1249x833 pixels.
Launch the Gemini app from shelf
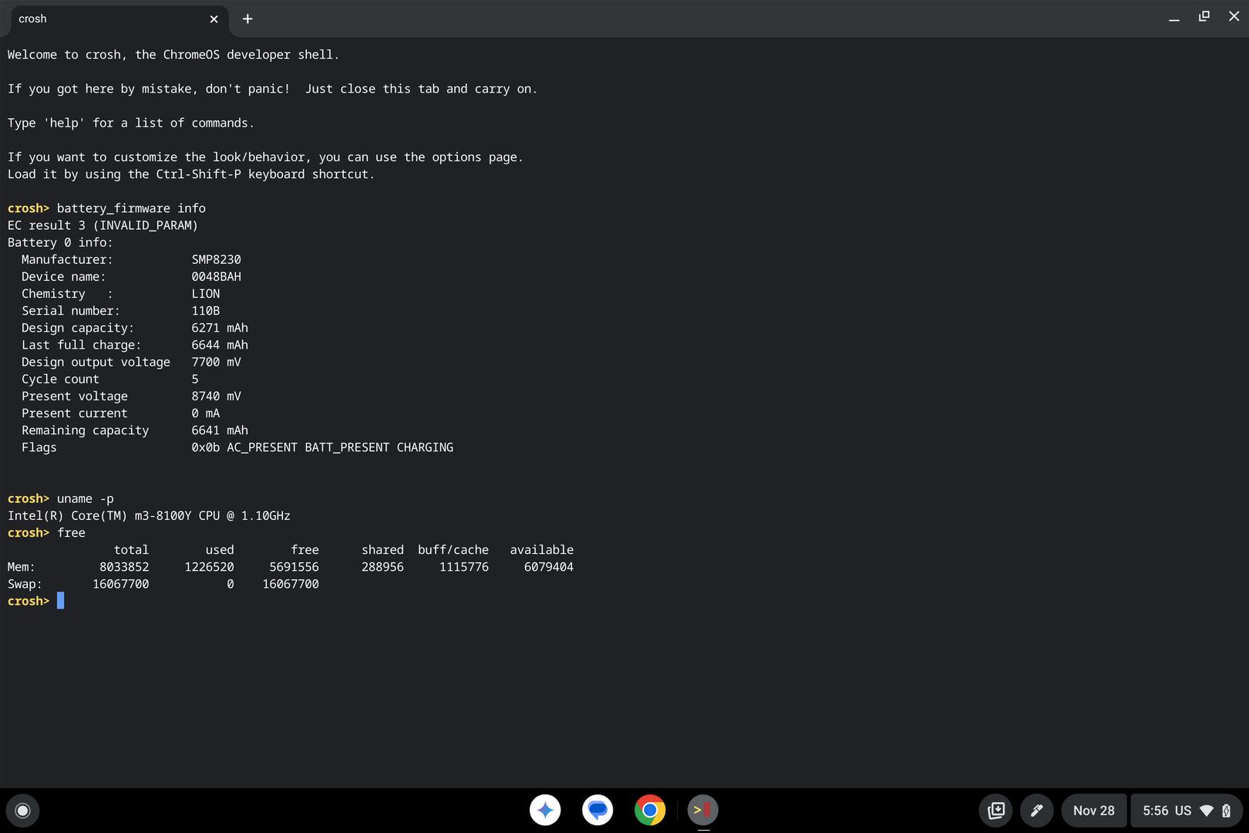[x=545, y=810]
